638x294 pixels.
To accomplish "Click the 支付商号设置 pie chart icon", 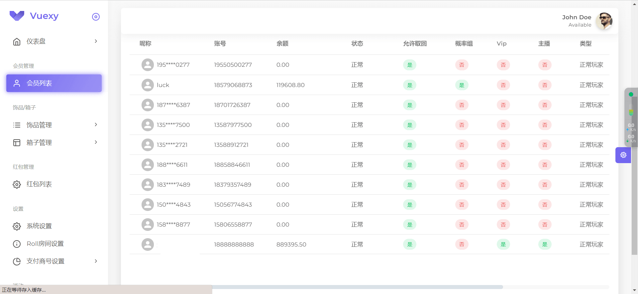I will click(x=17, y=261).
